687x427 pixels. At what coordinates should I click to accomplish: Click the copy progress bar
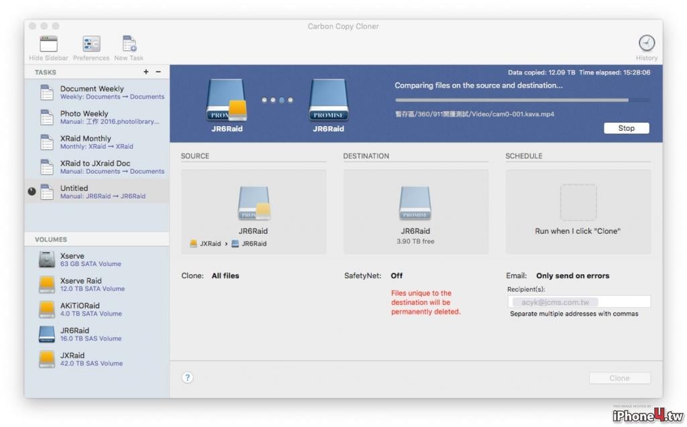522,100
